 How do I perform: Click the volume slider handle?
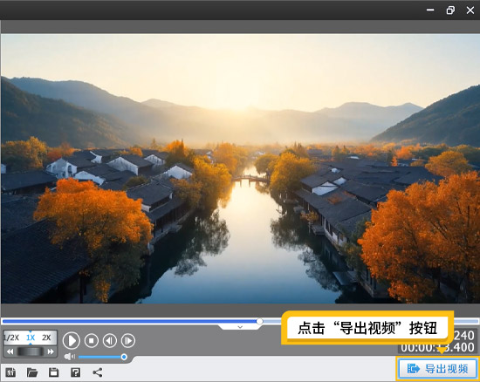point(124,357)
